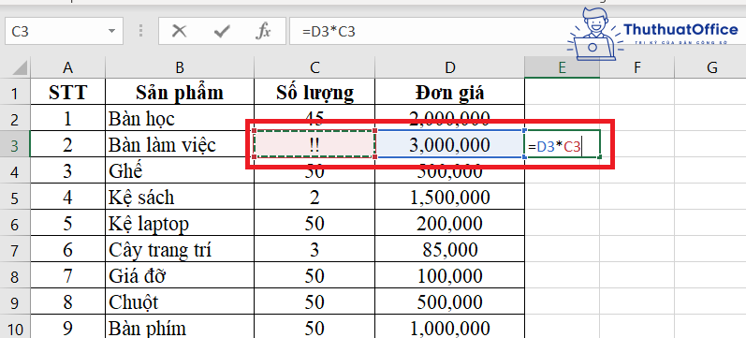Select column G header
This screenshot has width=746, height=338.
pos(711,68)
